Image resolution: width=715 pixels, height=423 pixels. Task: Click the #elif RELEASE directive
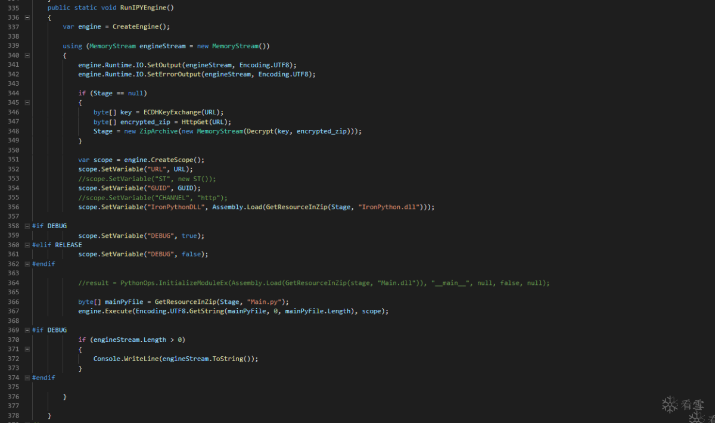pos(57,245)
